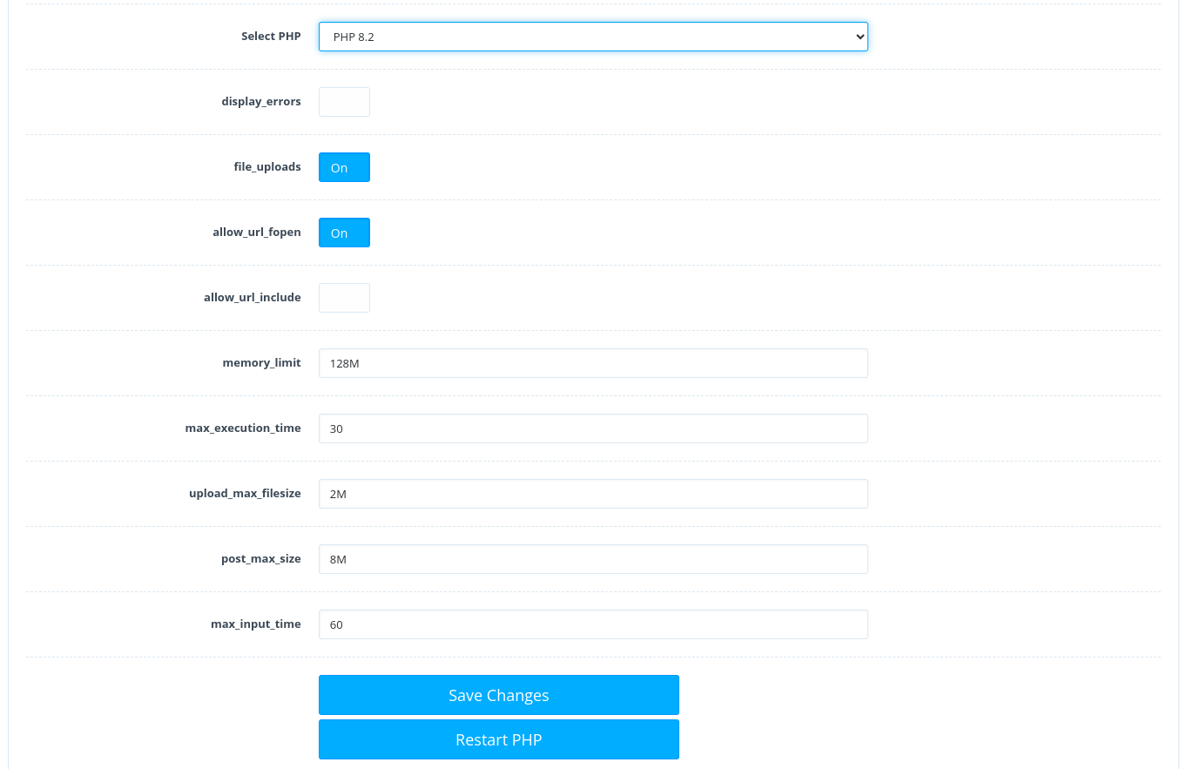Select the max_execution_time value field
This screenshot has width=1194, height=769.
(593, 428)
